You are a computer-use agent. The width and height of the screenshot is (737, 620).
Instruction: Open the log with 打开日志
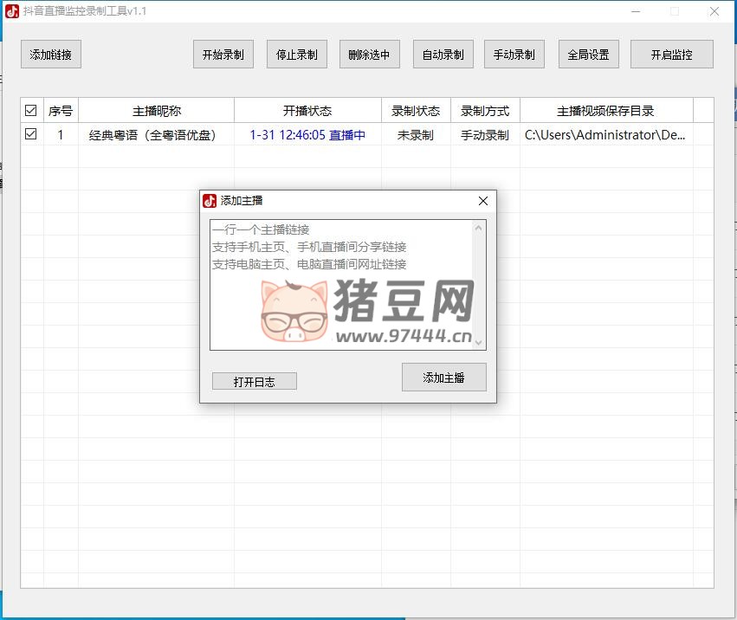click(254, 381)
